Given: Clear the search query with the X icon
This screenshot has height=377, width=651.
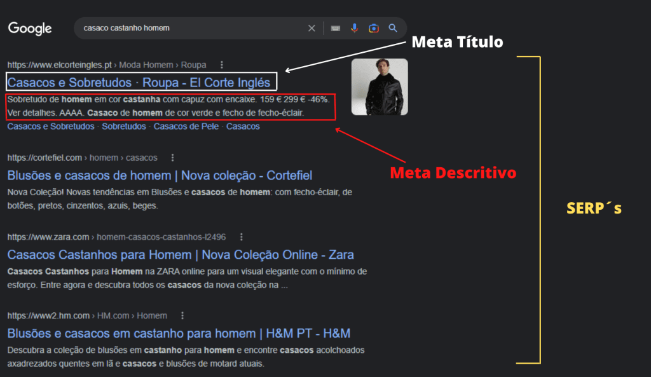Looking at the screenshot, I should pos(312,28).
